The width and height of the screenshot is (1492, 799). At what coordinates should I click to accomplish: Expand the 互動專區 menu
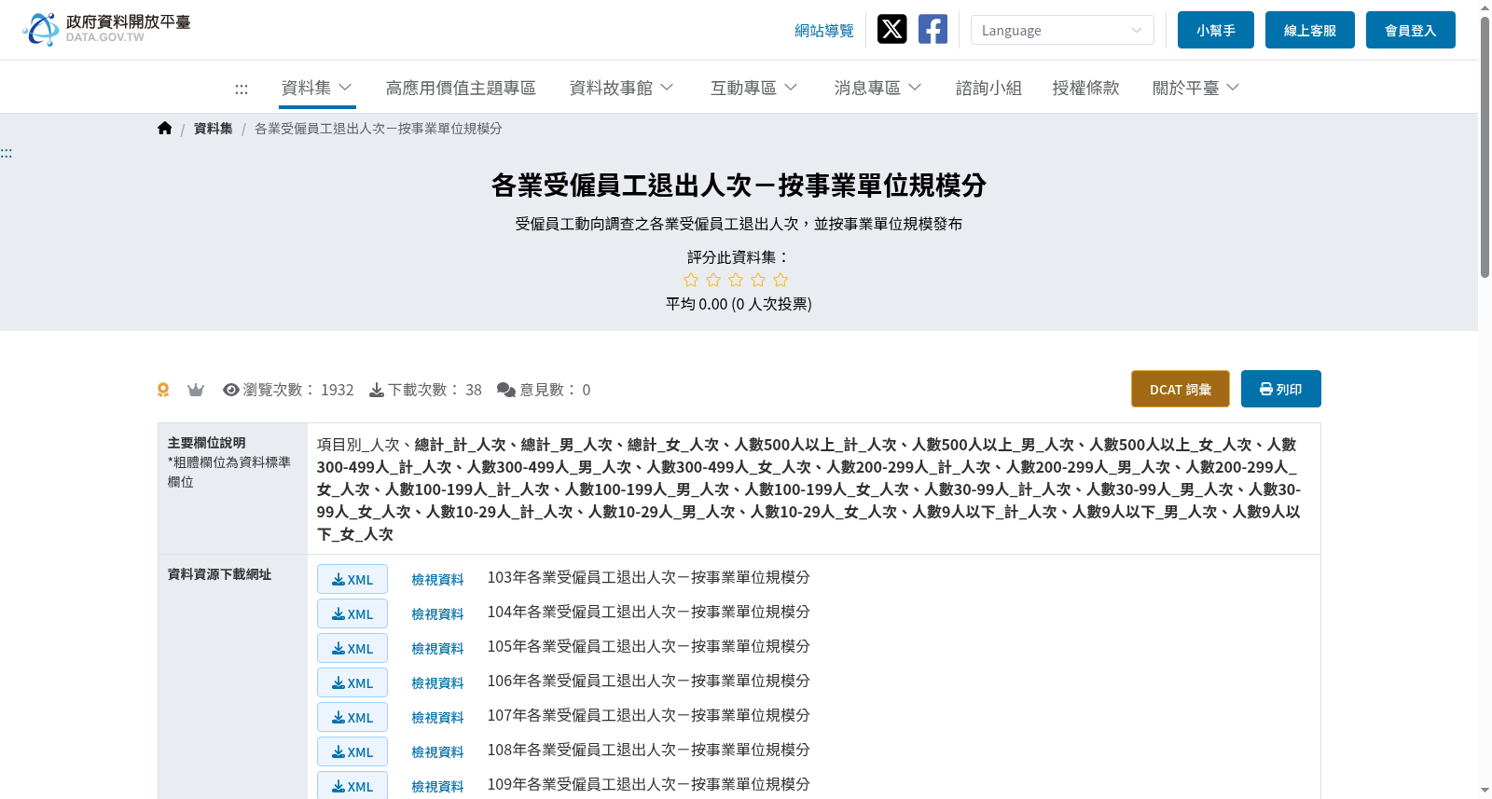[753, 88]
